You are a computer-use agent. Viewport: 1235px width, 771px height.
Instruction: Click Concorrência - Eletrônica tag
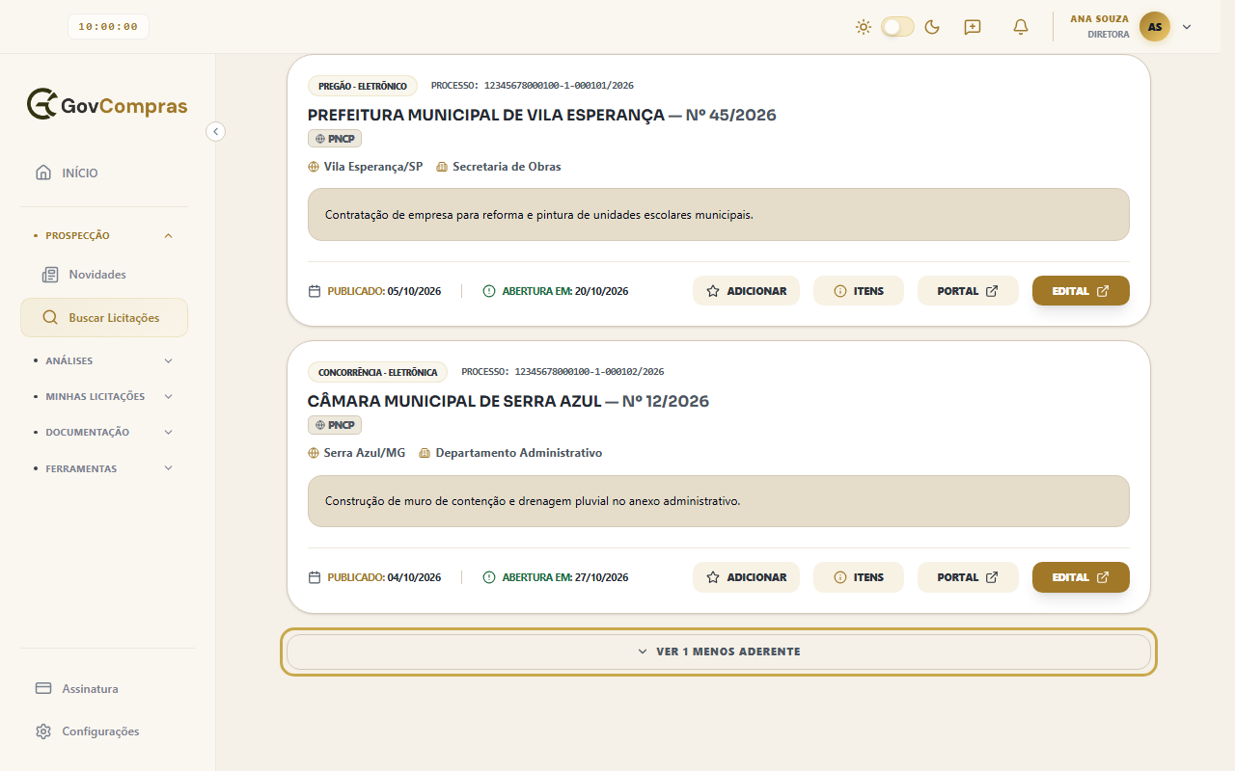click(378, 372)
